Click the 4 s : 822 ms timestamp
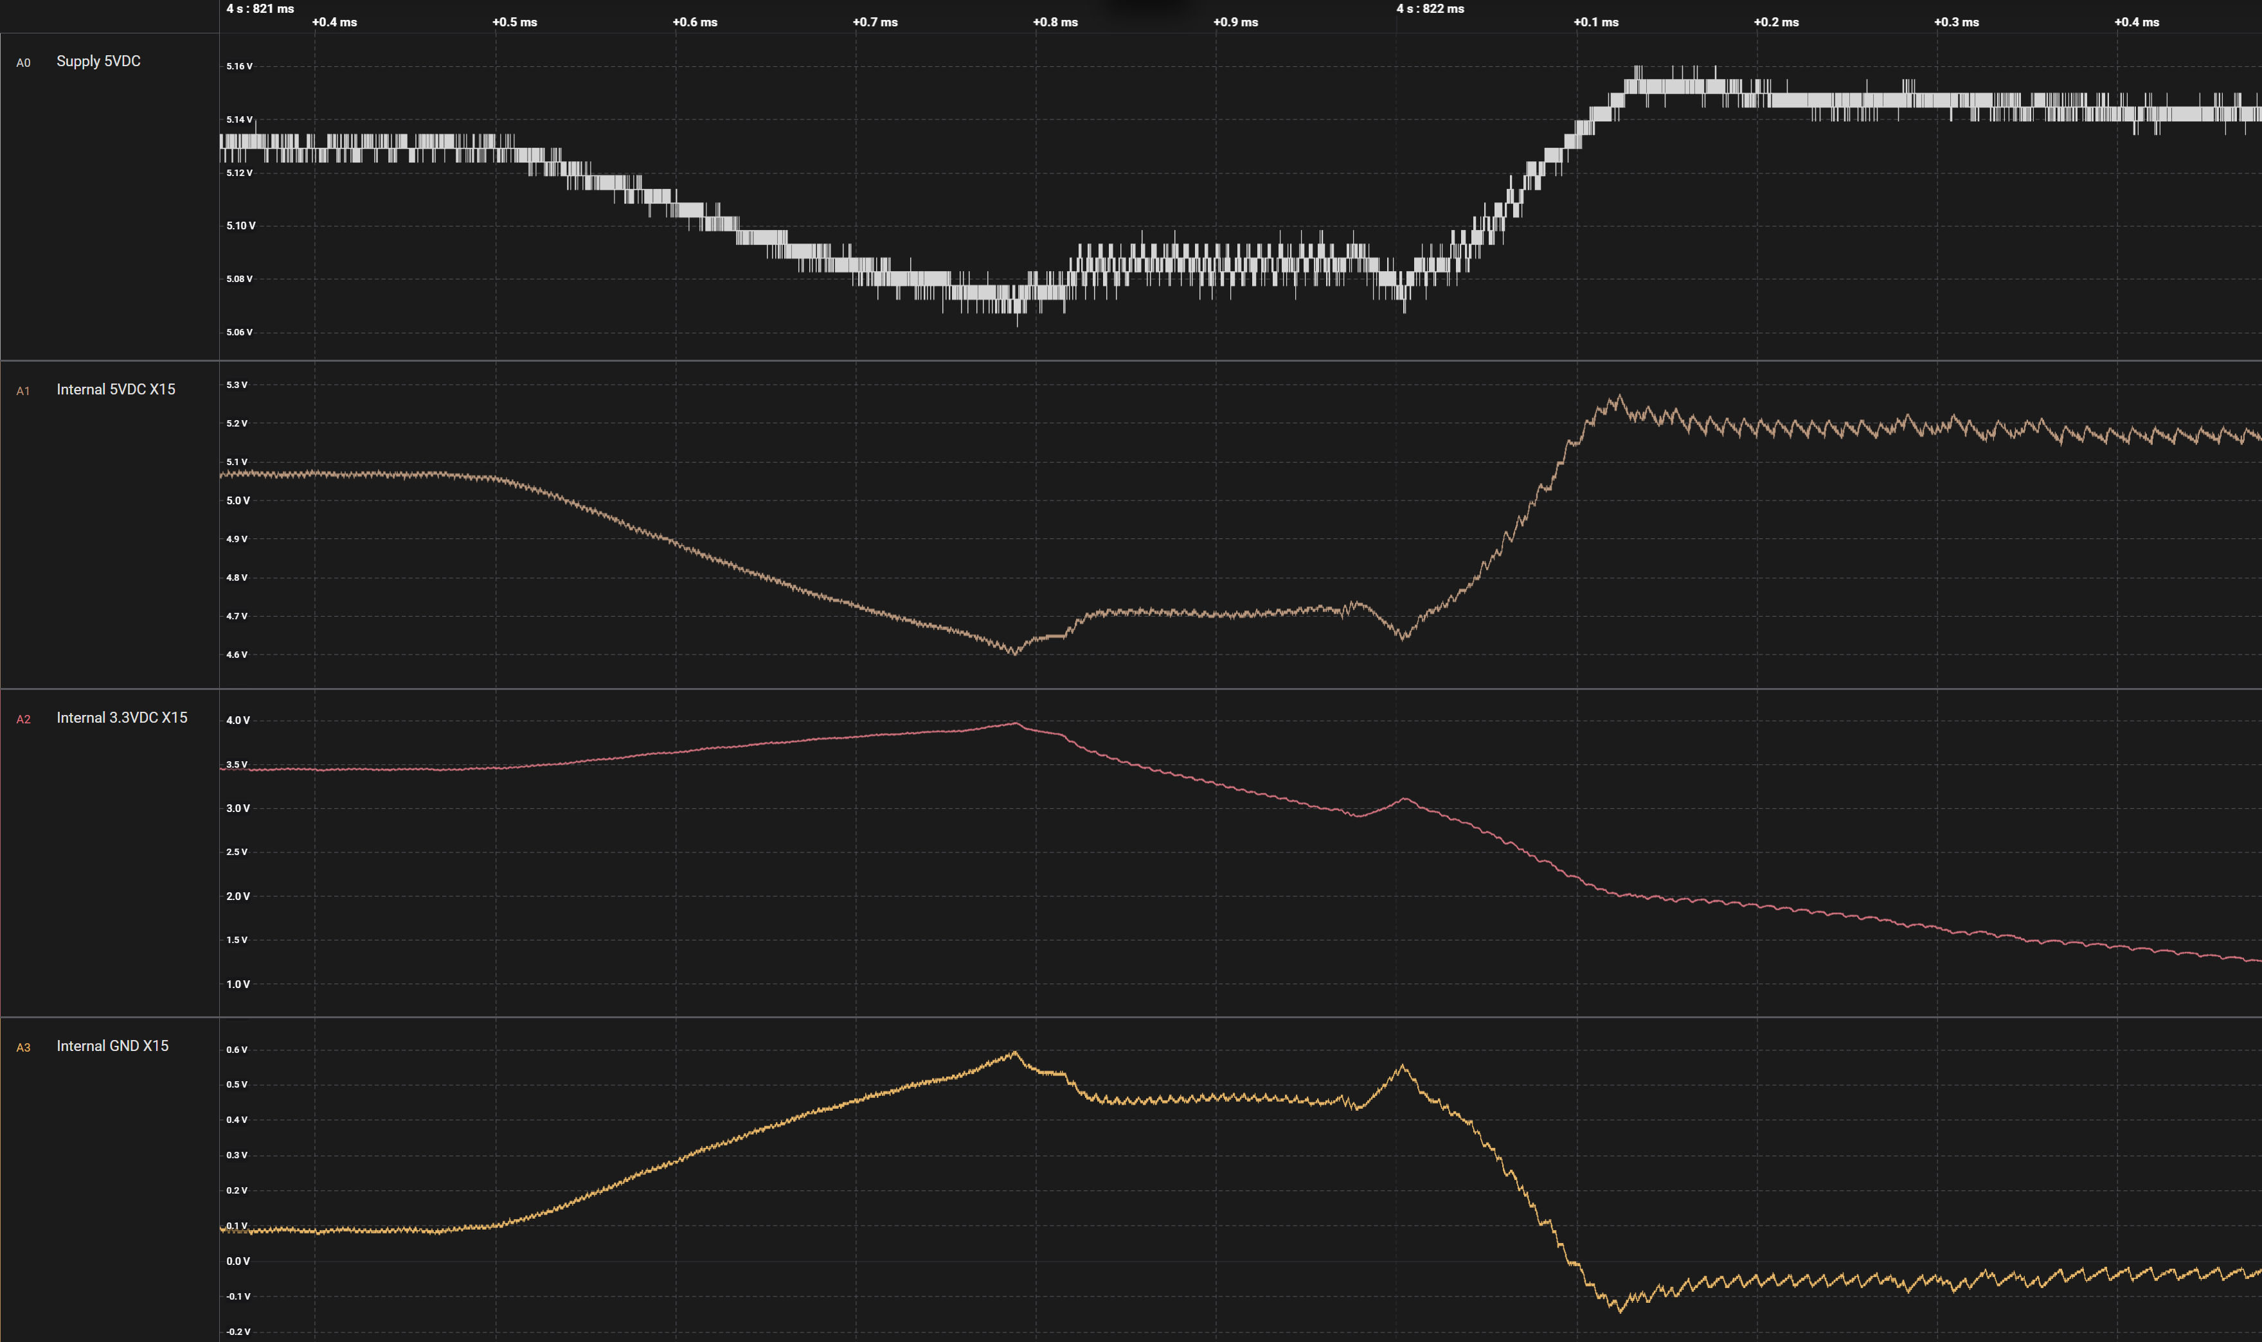This screenshot has height=1342, width=2262. click(x=1430, y=9)
